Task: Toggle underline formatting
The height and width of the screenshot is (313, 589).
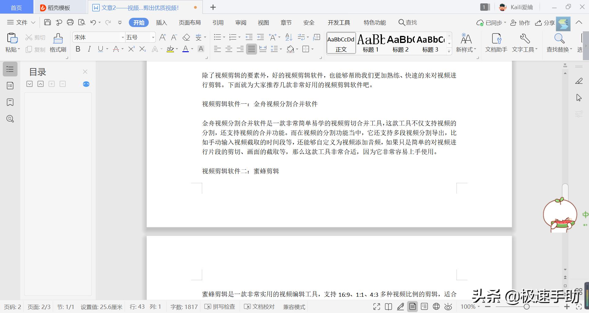Action: (100, 49)
